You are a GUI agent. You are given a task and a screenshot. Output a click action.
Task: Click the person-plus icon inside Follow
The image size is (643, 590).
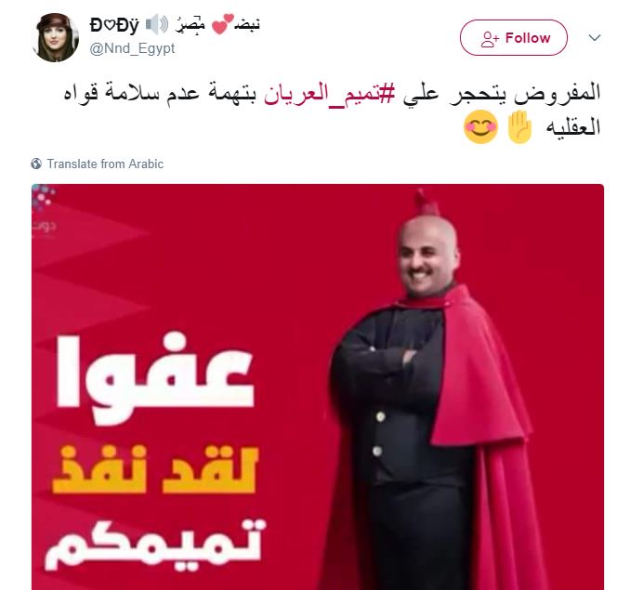tap(490, 38)
